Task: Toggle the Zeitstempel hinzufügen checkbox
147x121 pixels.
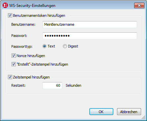Action: (10, 77)
